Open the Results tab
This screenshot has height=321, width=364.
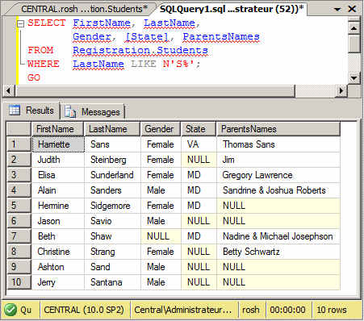[31, 110]
